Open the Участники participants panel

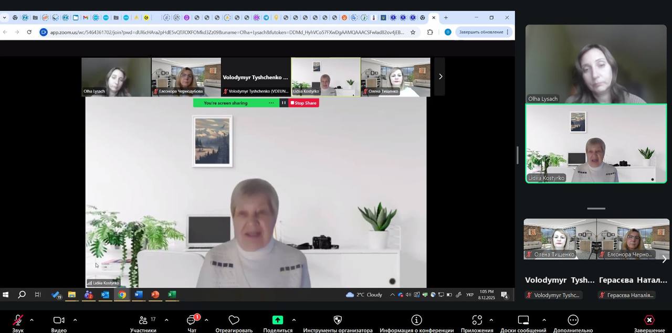tap(143, 320)
